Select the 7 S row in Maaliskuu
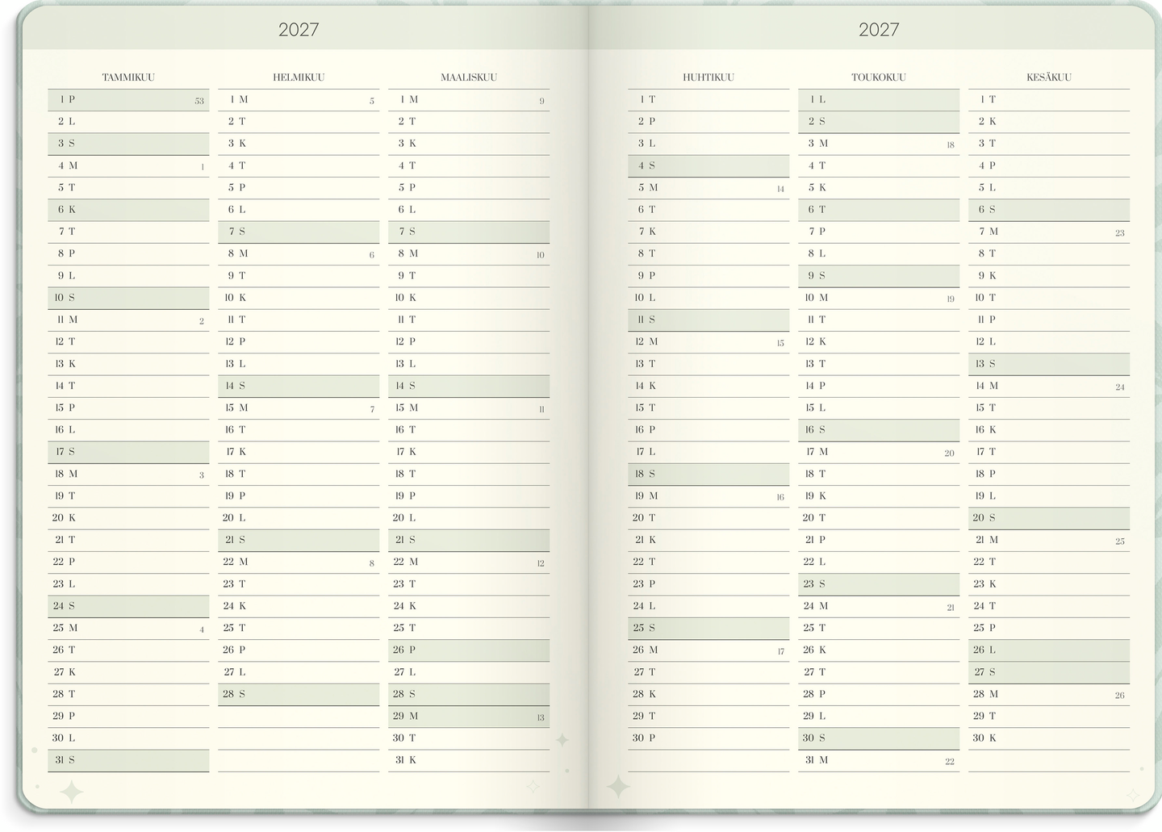This screenshot has width=1162, height=832. point(469,232)
